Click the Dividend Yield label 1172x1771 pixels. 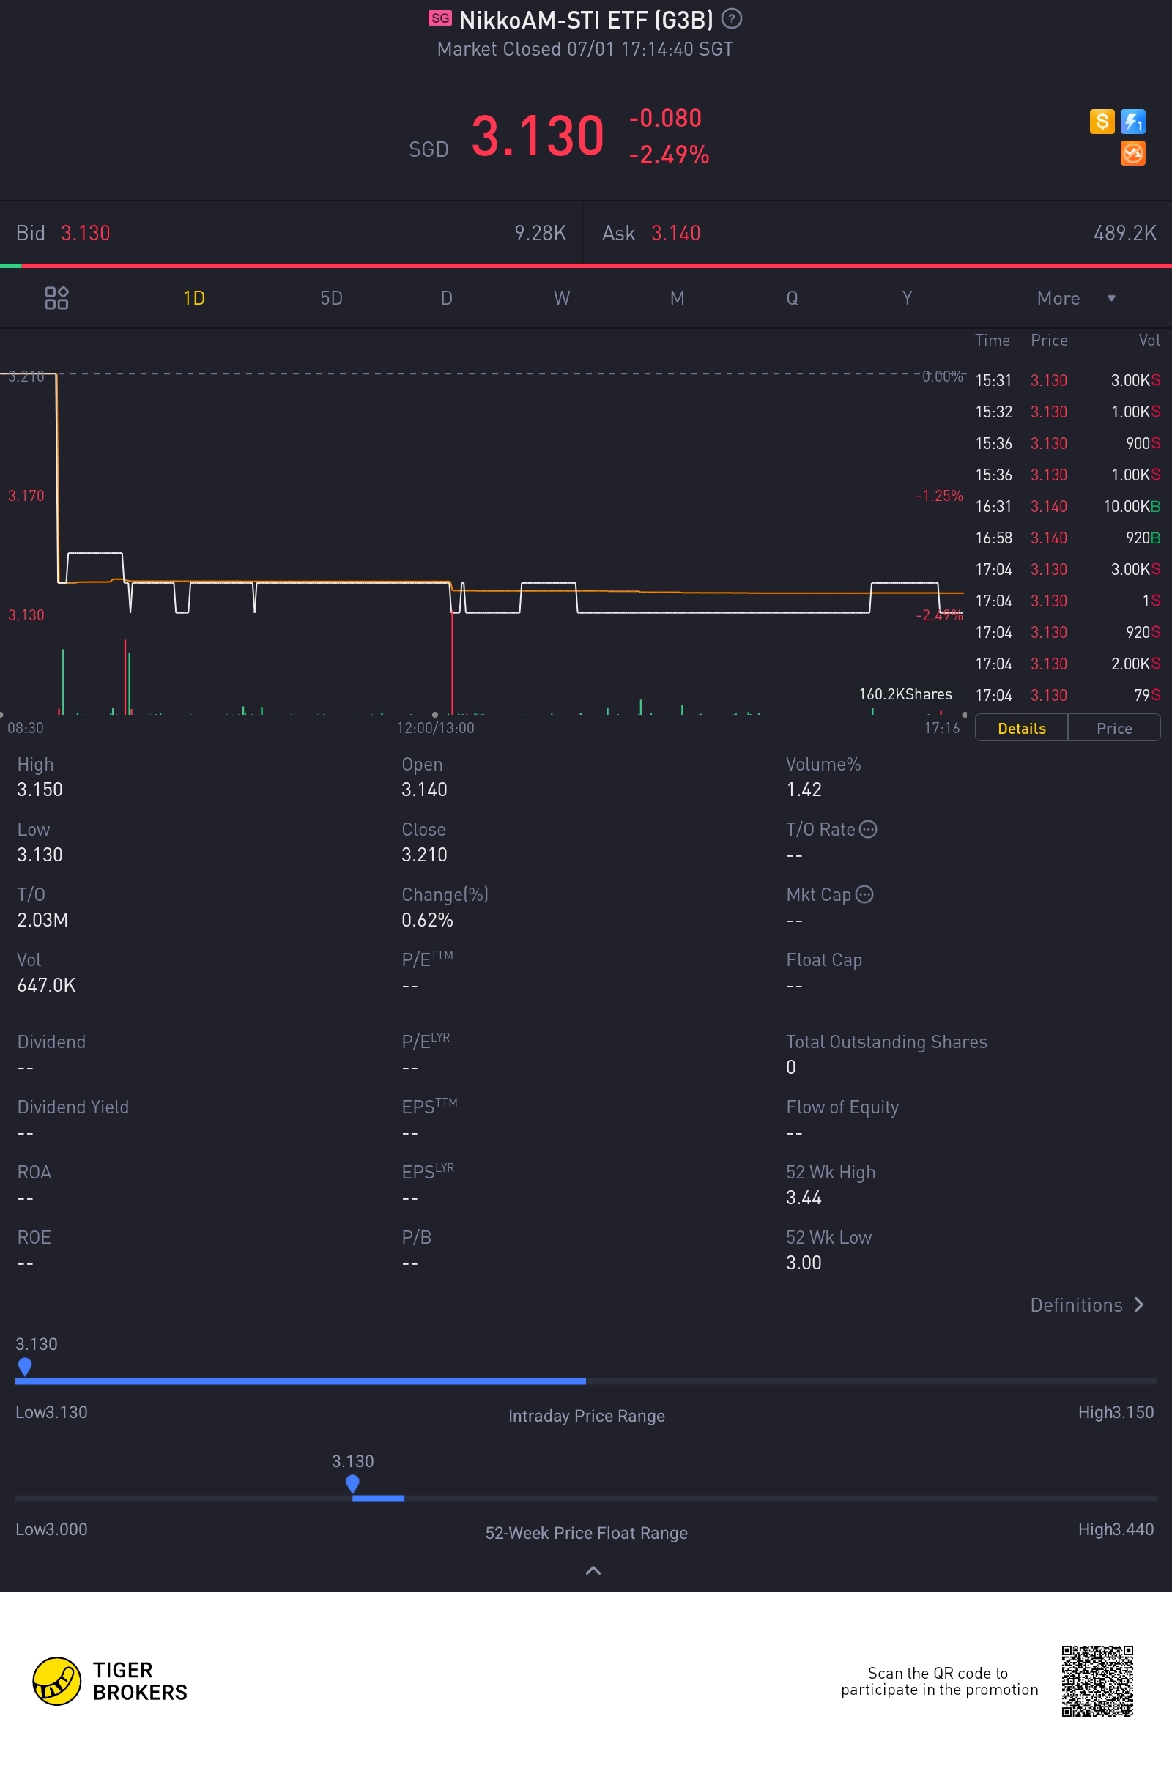(x=73, y=1107)
